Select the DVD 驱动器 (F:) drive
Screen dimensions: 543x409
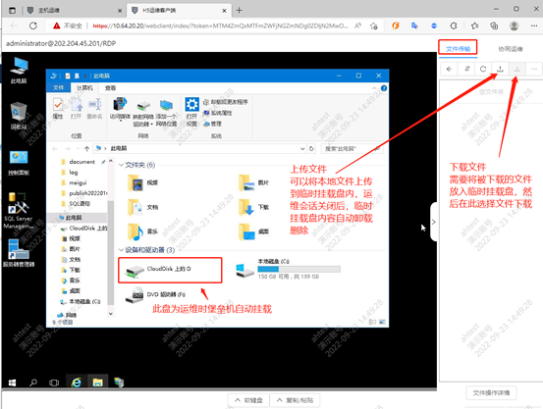pos(155,295)
